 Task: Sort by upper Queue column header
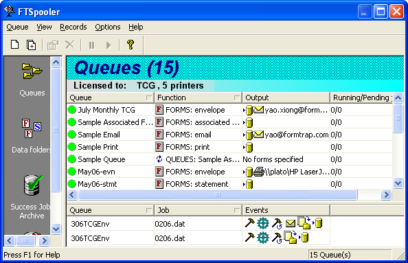pos(111,98)
